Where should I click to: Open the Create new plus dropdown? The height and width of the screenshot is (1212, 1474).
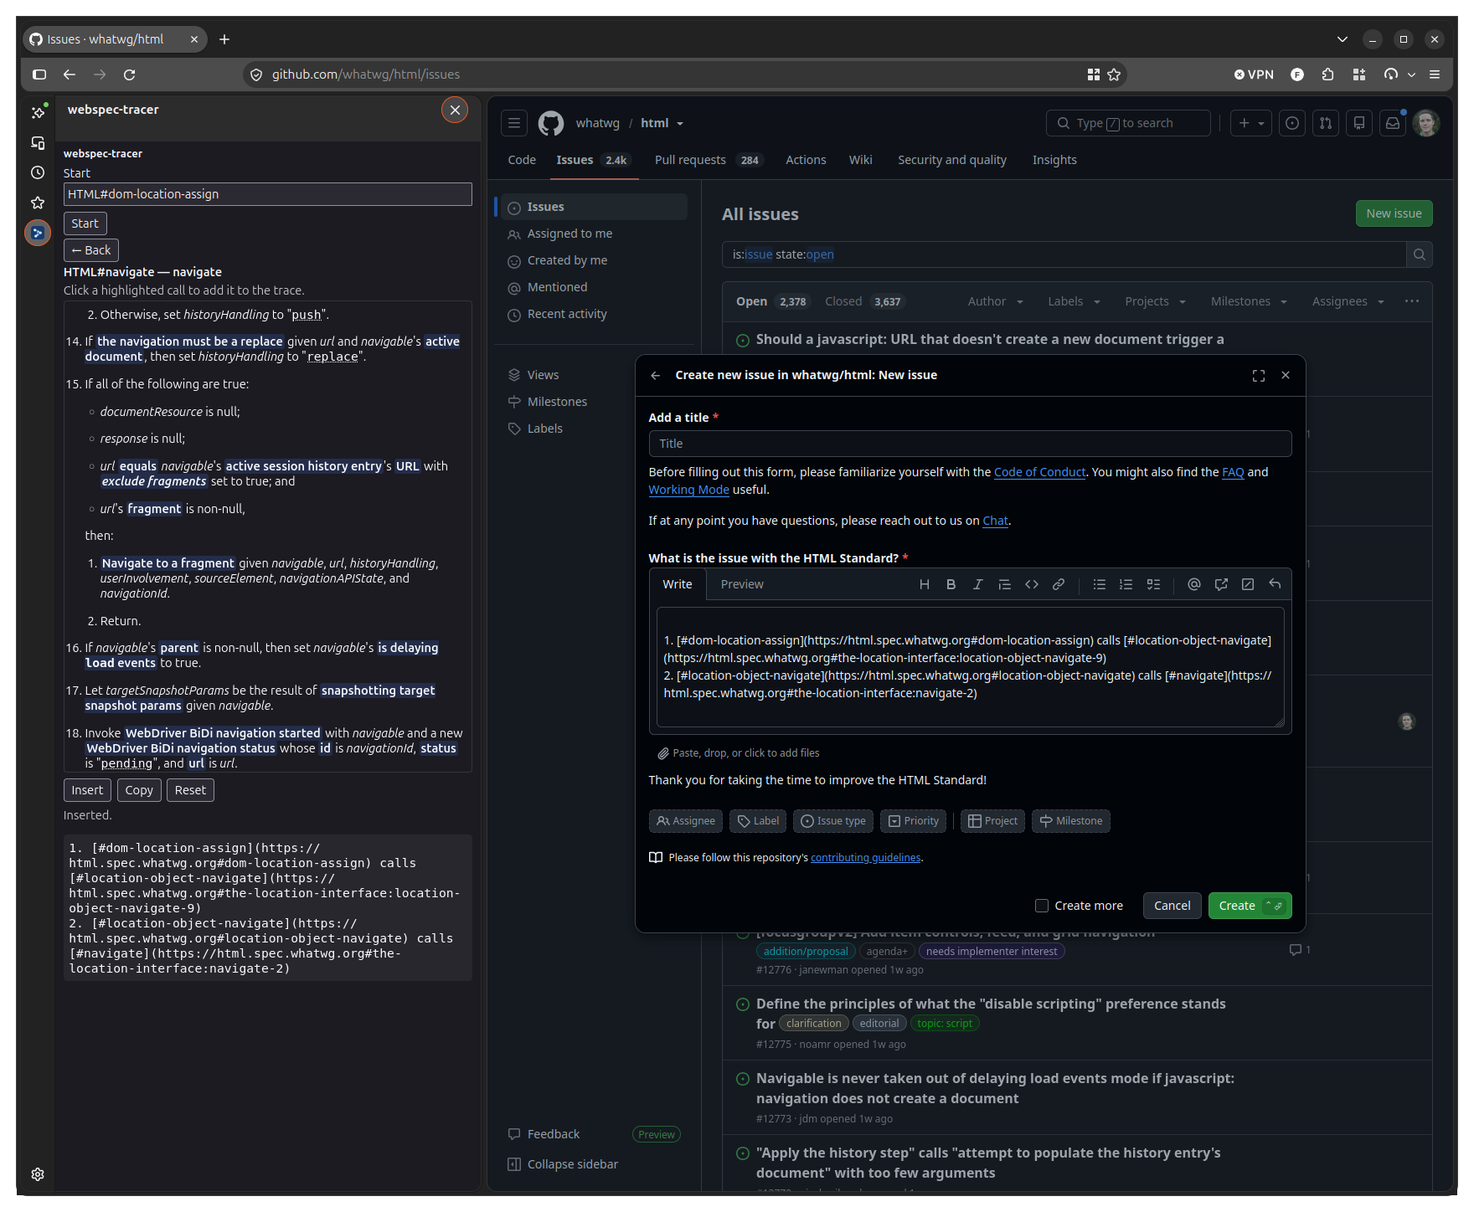(x=1251, y=123)
